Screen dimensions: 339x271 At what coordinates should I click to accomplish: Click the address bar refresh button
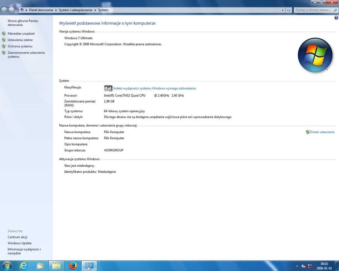click(289, 10)
